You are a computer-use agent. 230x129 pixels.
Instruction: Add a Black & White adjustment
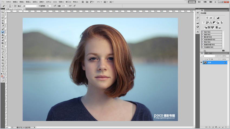coord(214,22)
